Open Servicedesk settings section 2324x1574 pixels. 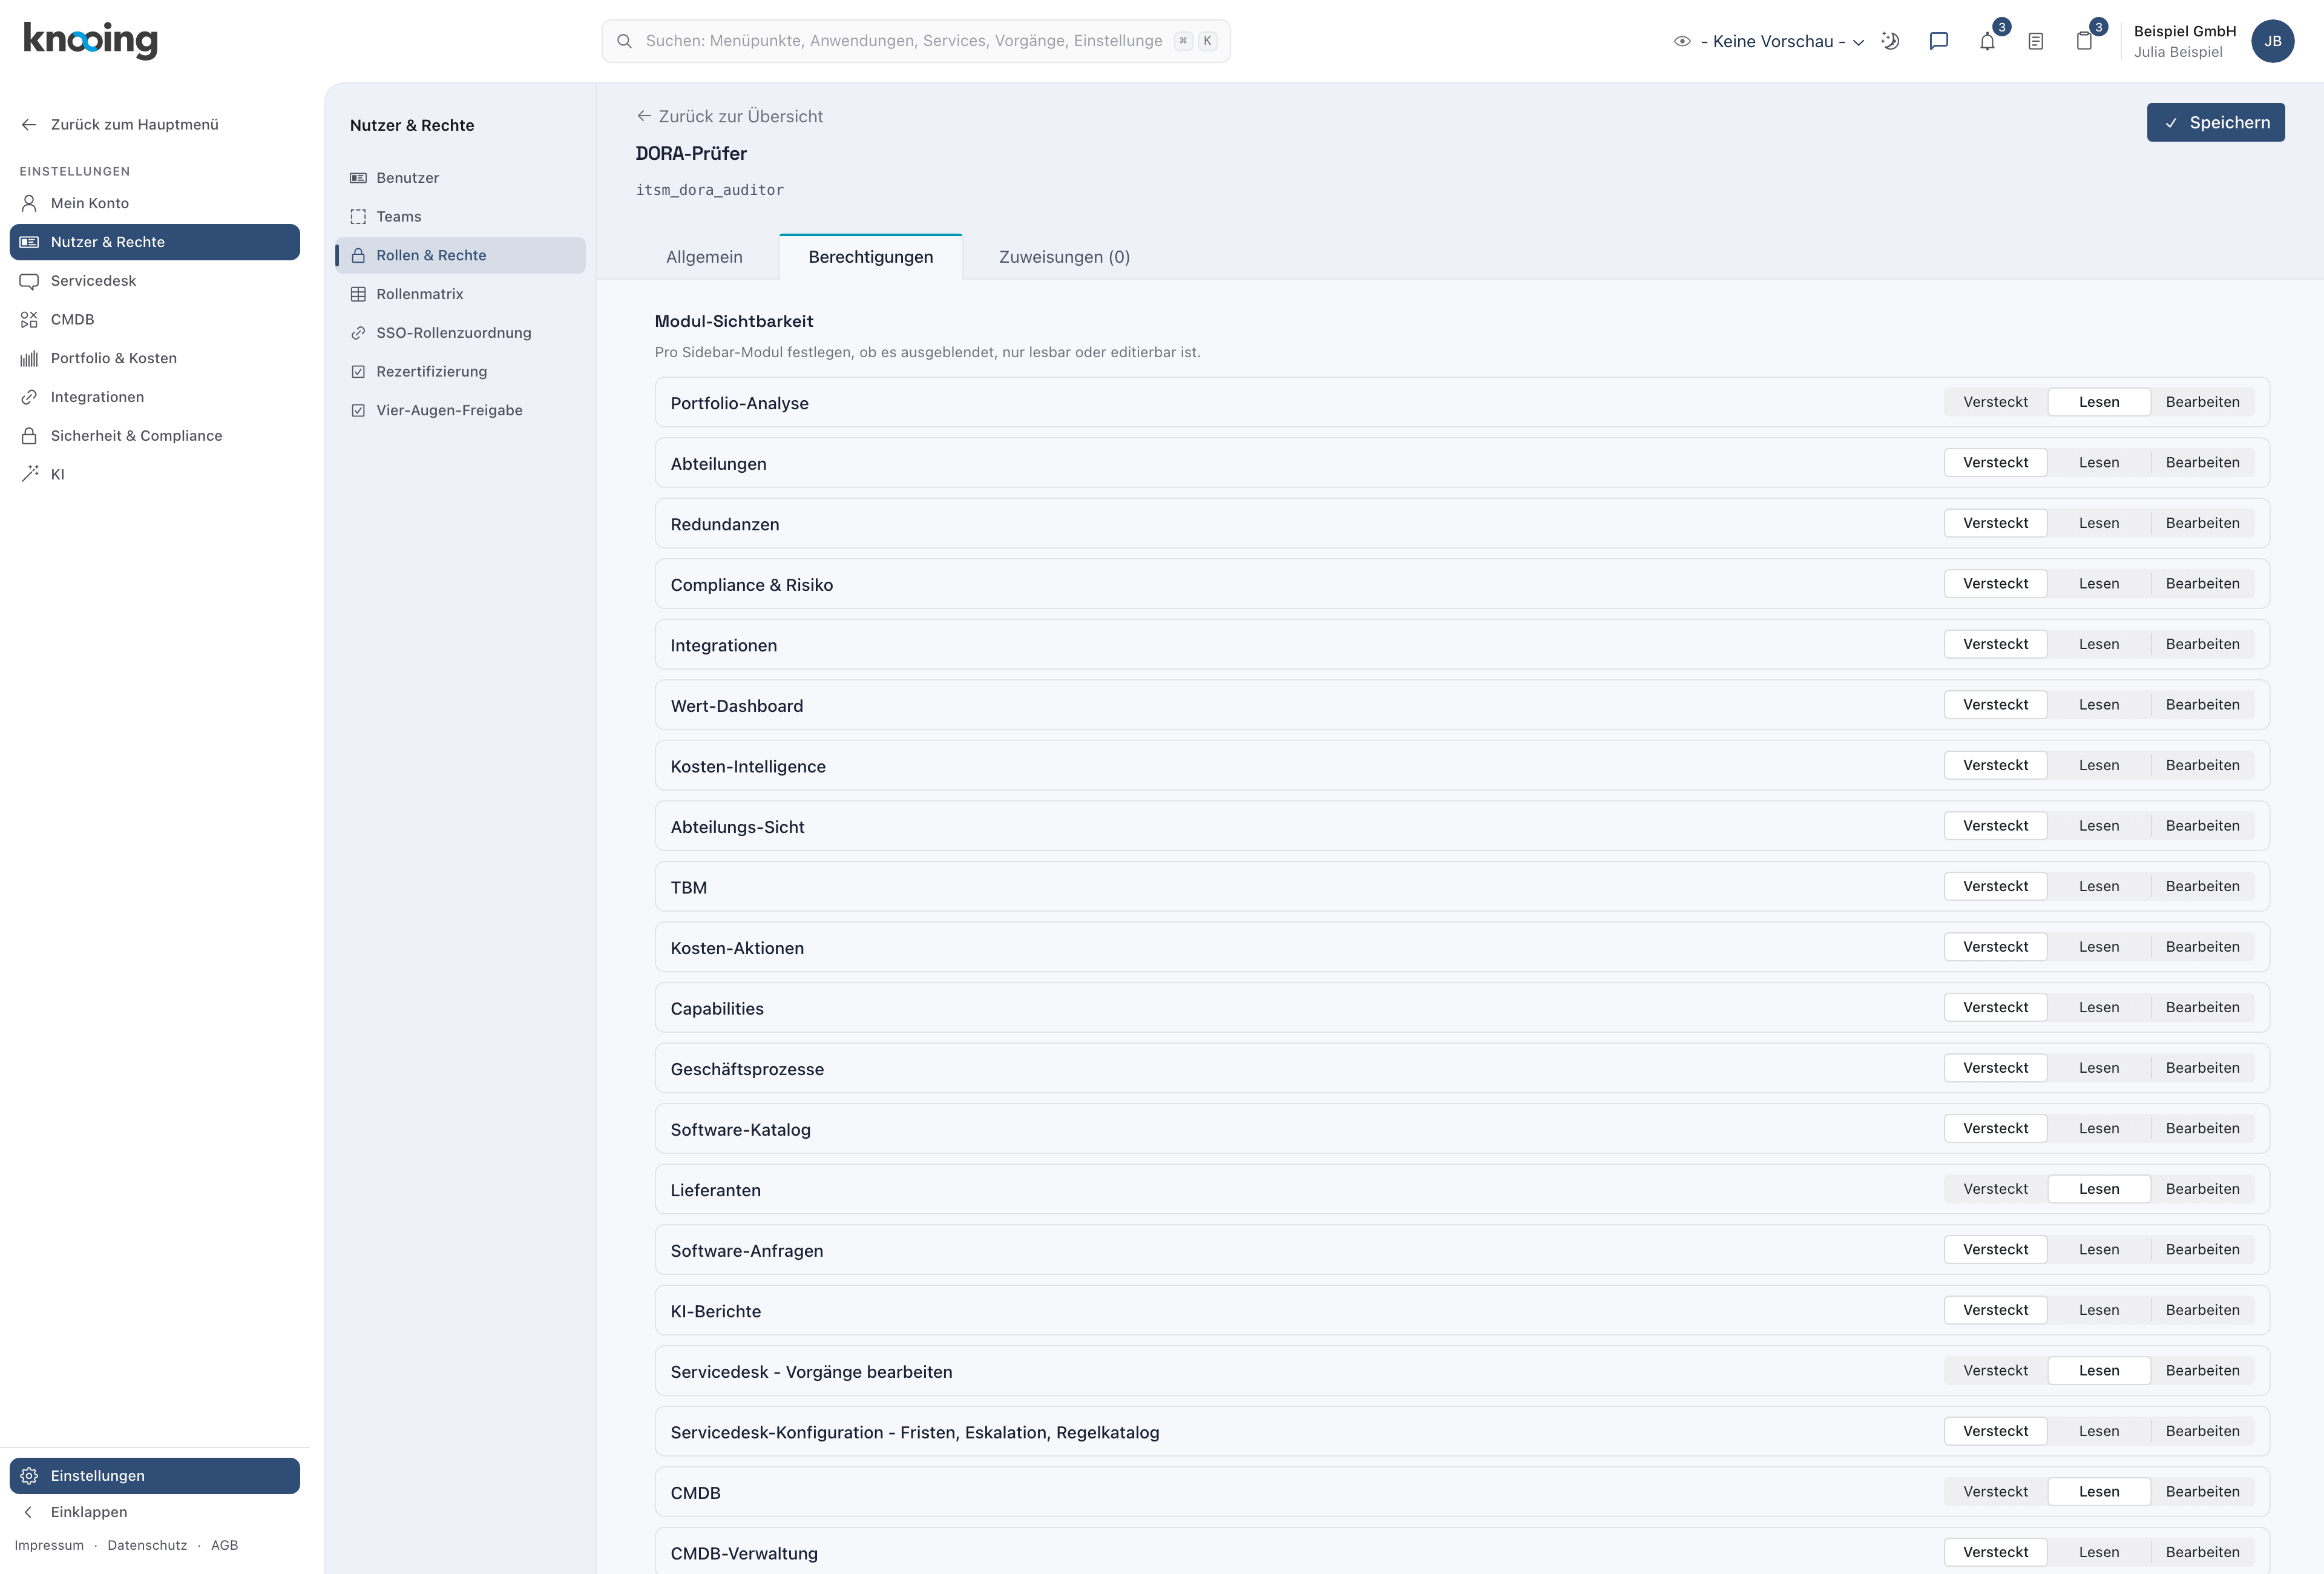(155, 281)
